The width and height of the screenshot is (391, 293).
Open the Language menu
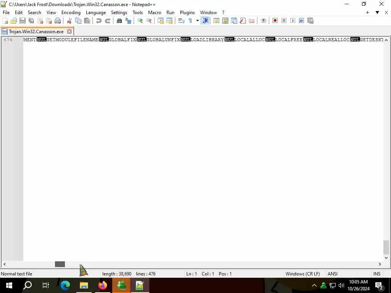[x=96, y=13]
